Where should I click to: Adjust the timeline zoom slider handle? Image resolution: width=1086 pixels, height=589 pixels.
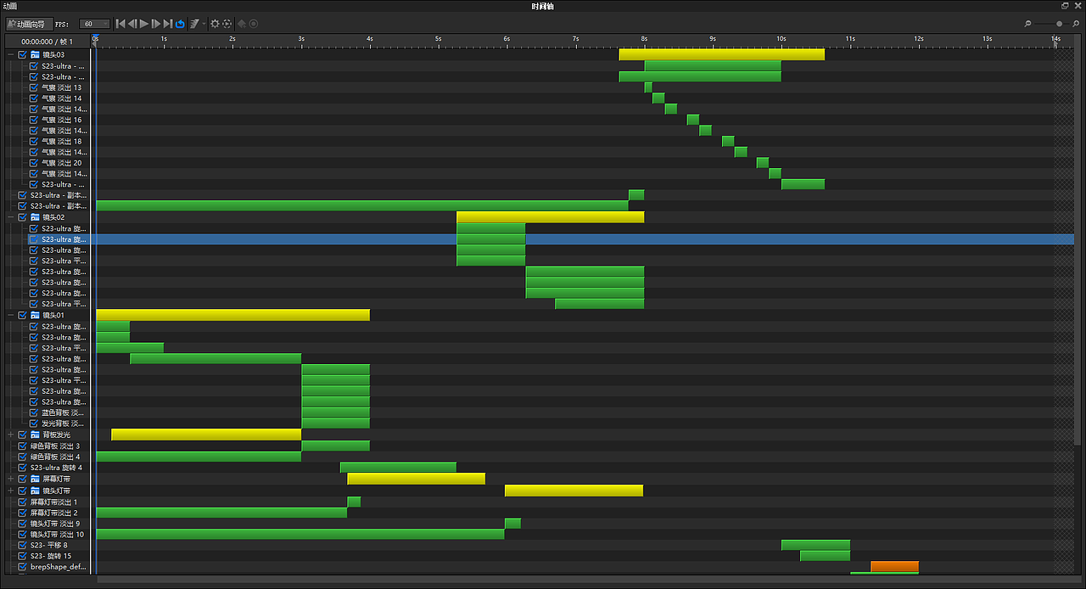(x=1059, y=24)
